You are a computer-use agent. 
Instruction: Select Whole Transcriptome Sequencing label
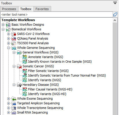[x=40, y=108]
